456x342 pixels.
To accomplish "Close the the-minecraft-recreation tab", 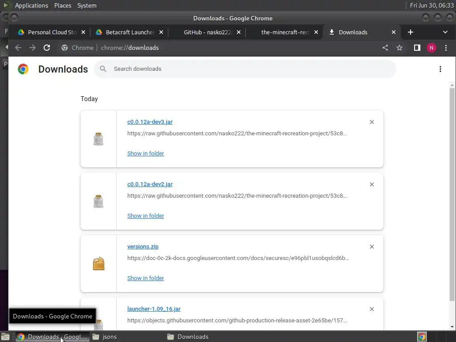I will point(316,32).
